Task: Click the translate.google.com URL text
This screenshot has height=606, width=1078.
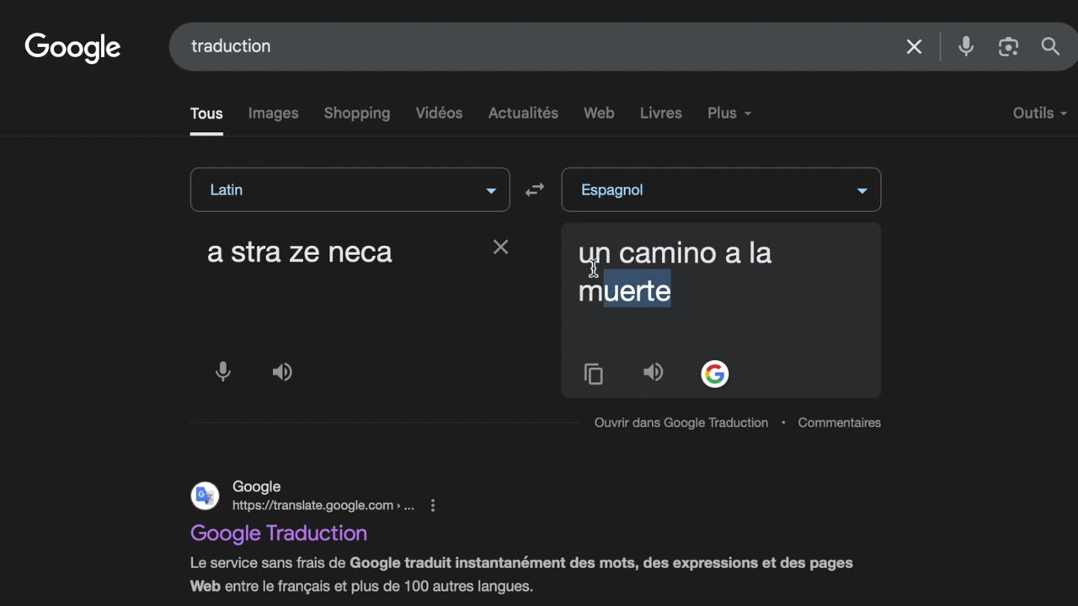Action: click(323, 506)
